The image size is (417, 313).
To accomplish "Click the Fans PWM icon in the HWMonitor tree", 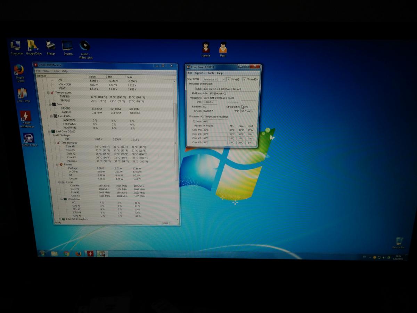I will pos(55,116).
